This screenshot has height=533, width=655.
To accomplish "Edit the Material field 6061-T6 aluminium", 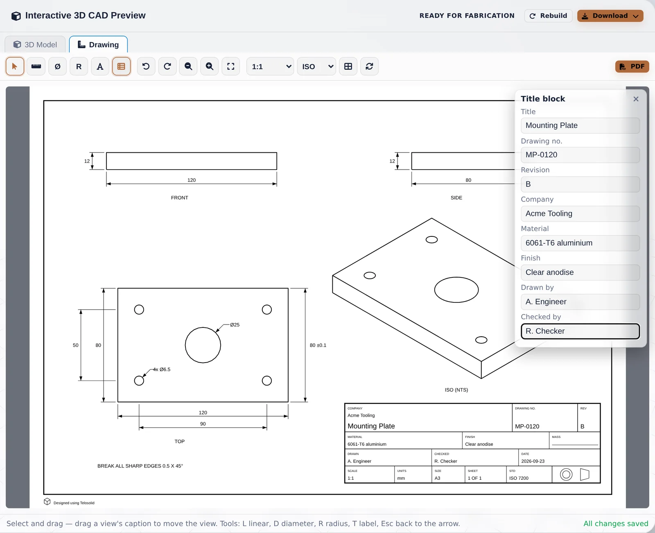I will click(x=580, y=243).
